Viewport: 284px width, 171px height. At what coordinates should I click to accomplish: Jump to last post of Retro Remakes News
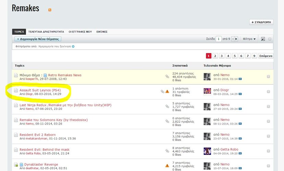click(x=240, y=79)
